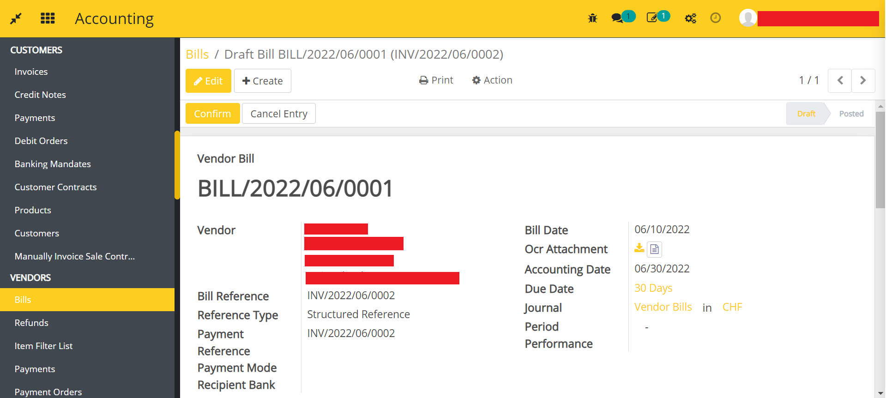Image resolution: width=886 pixels, height=398 pixels.
Task: Confirm the draft bill
Action: [212, 114]
